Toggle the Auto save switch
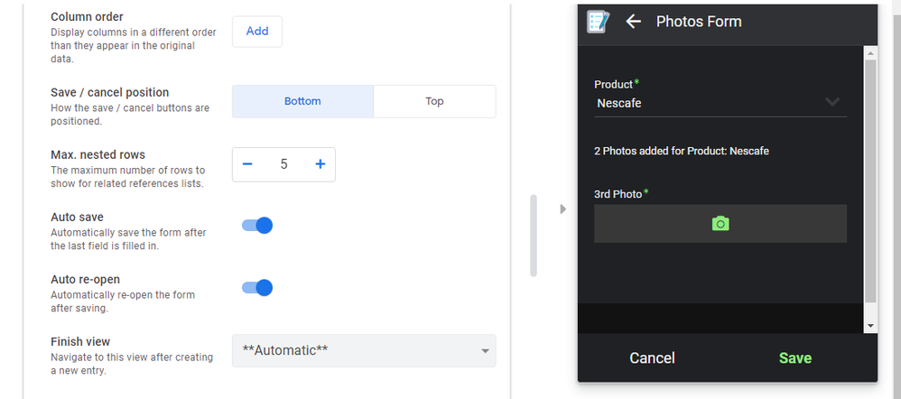901x399 pixels. 257,226
